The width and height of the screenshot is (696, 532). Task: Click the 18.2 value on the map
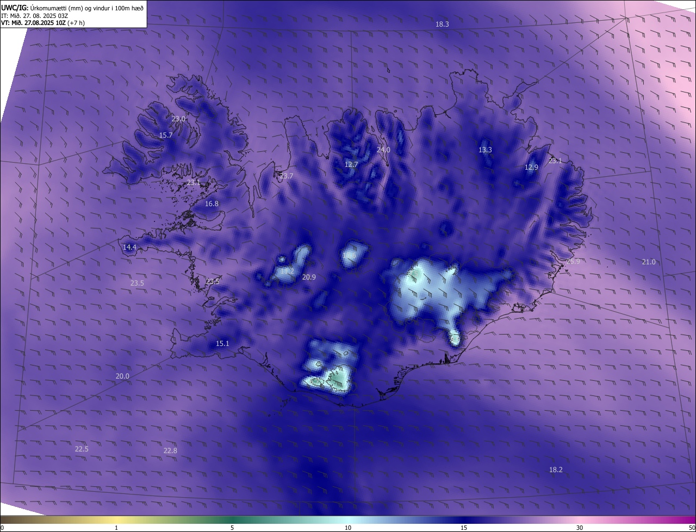pyautogui.click(x=556, y=470)
